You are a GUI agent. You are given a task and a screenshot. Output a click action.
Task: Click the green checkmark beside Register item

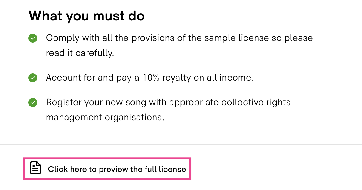point(32,103)
